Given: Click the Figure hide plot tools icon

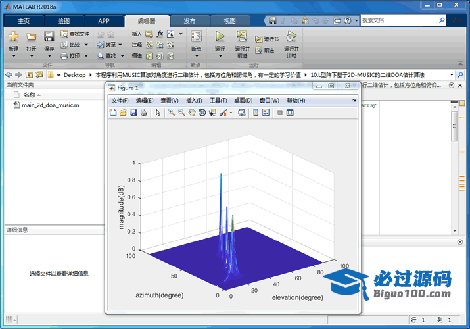Looking at the screenshot, I should tap(279, 113).
